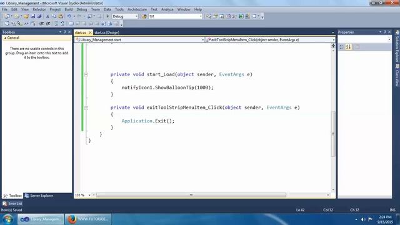
Task: Switch to Server Explorer tab
Action: (39, 196)
